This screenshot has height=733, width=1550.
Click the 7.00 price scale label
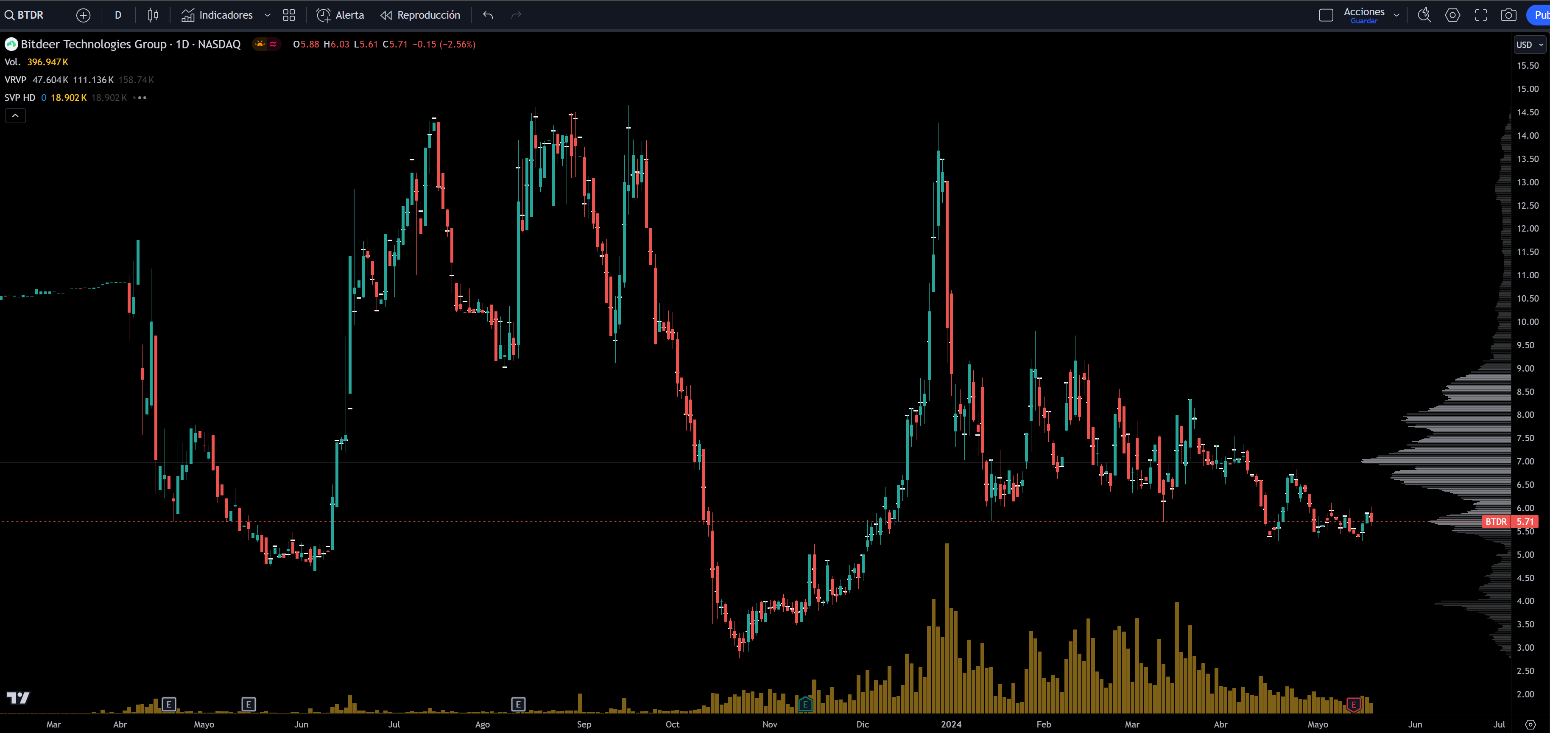click(1525, 462)
